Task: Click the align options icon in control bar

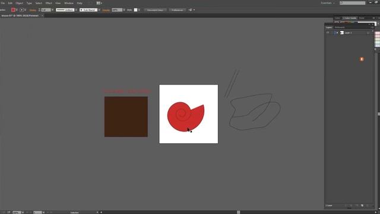Action: click(x=190, y=10)
